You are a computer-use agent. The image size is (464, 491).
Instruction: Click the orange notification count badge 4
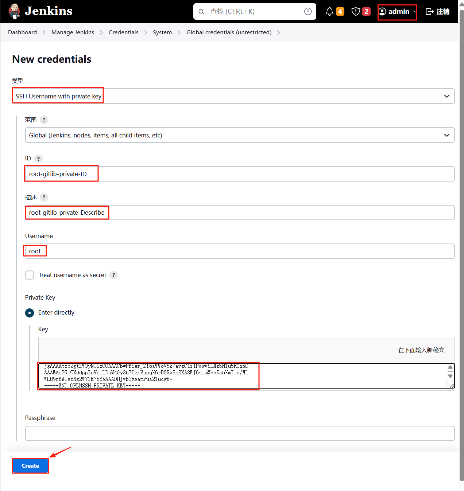pyautogui.click(x=340, y=12)
